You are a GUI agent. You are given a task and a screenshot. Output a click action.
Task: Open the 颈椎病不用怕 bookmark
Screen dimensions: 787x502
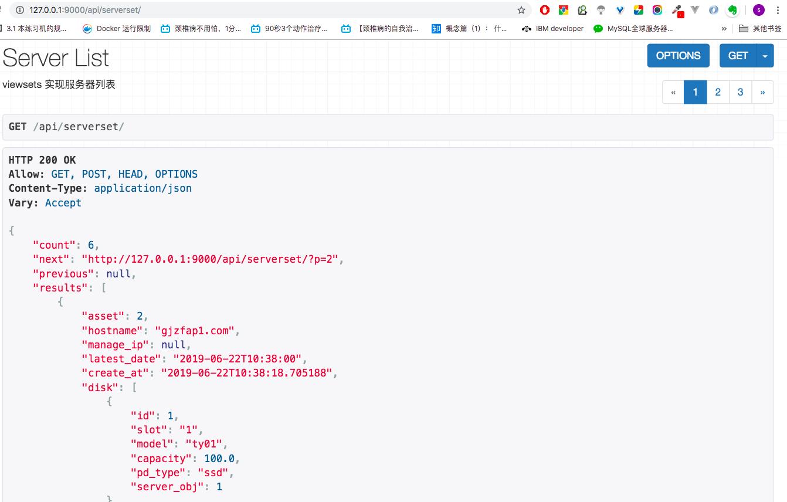[x=201, y=28]
